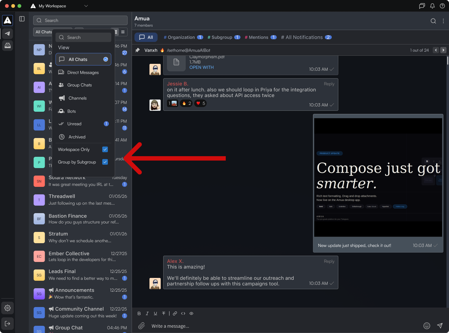Open the Community Channel chat
Screen dimensions: 449x333
80,312
